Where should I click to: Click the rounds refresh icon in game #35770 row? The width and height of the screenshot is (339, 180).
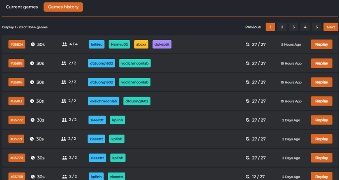click(247, 158)
